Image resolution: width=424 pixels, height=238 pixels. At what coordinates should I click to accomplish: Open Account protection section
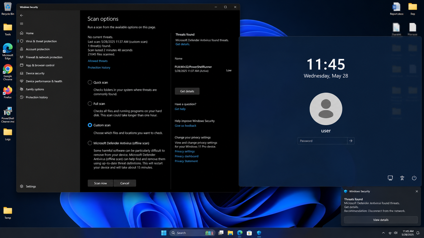tap(38, 49)
